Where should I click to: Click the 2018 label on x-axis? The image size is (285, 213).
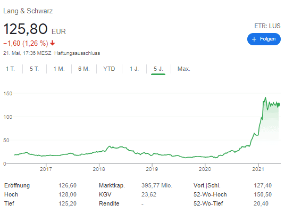click(99, 169)
